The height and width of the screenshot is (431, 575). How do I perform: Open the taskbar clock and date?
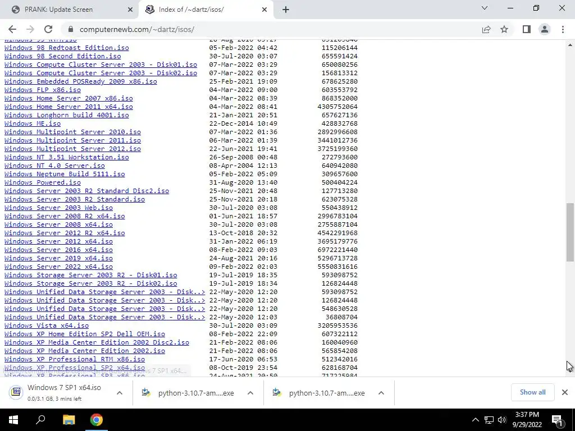pos(527,420)
